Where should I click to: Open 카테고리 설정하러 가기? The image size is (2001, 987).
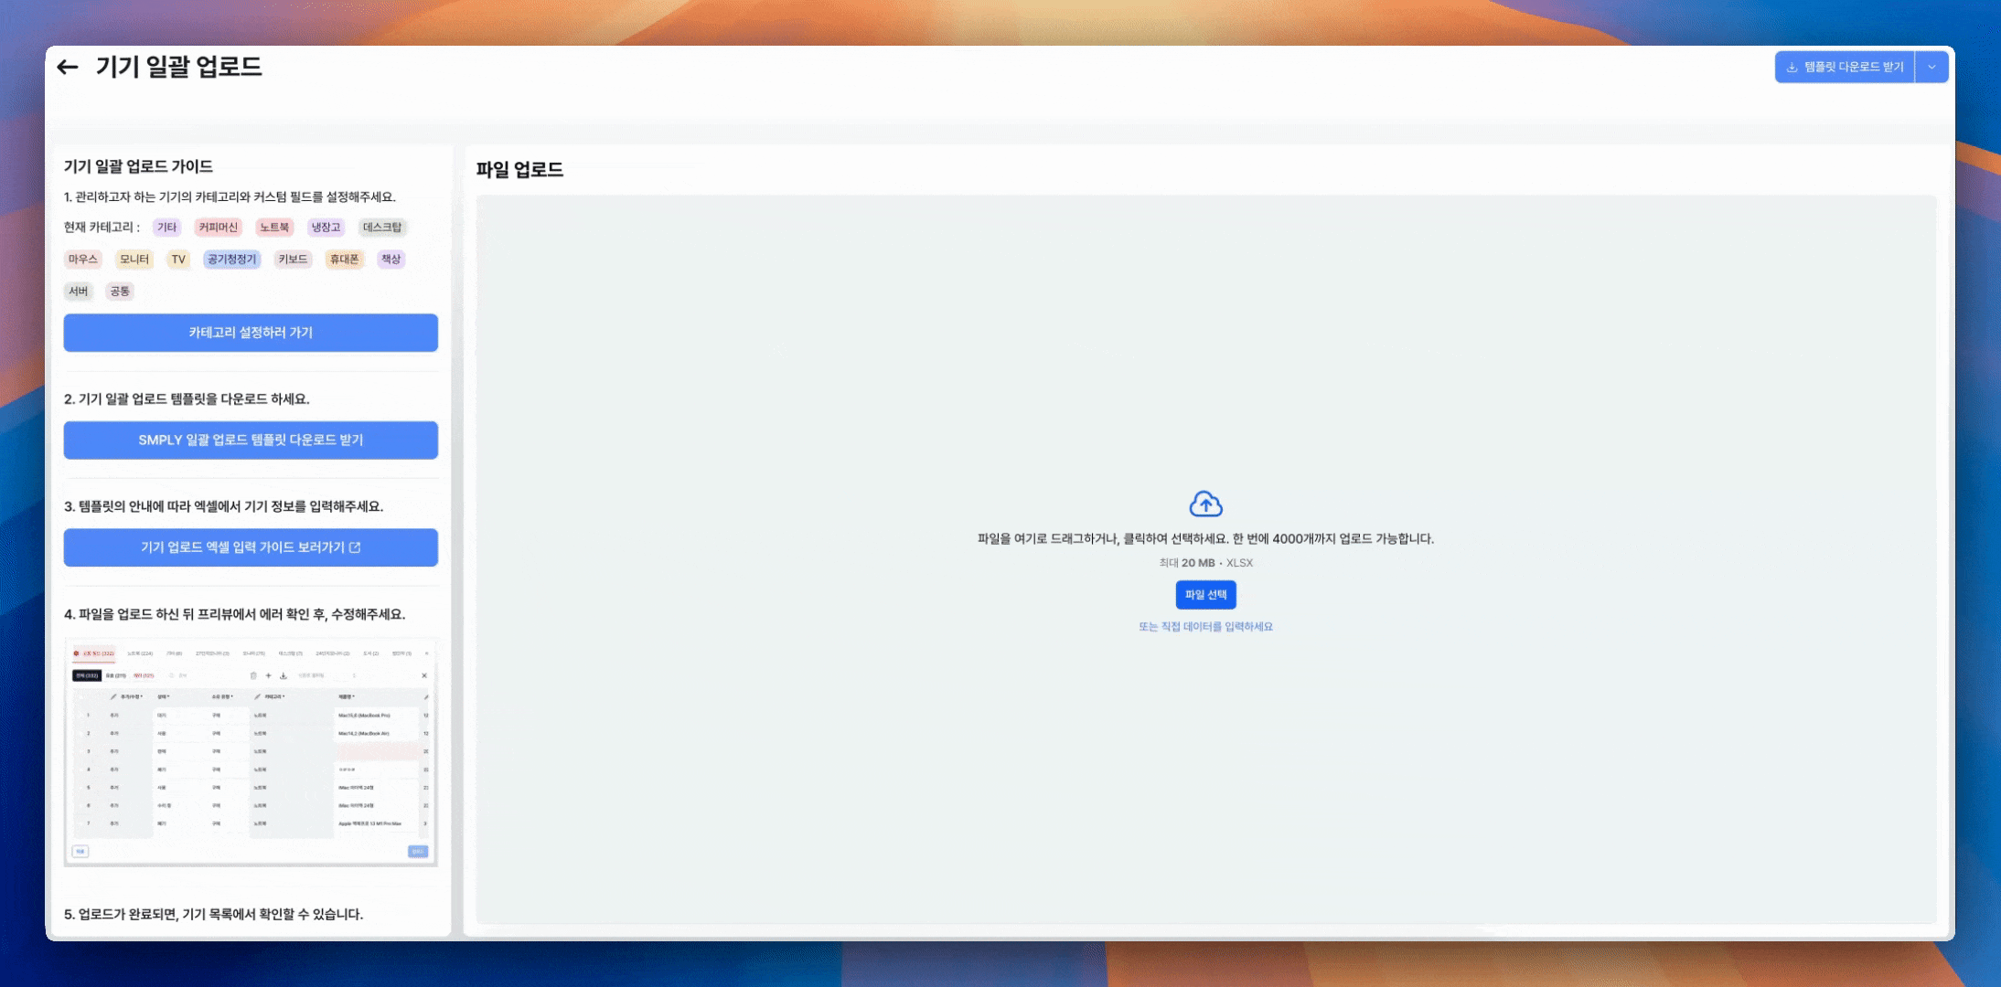(x=251, y=333)
